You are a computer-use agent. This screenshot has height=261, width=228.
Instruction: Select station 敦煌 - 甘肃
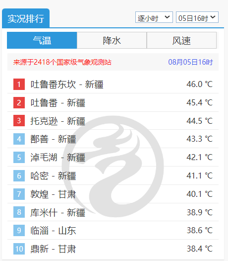tap(53, 194)
